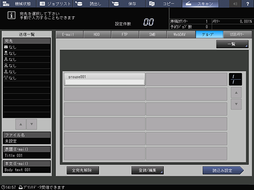This screenshot has height=190, width=254.
Task: Click the 宛先 destination header
Action: (x=27, y=41)
